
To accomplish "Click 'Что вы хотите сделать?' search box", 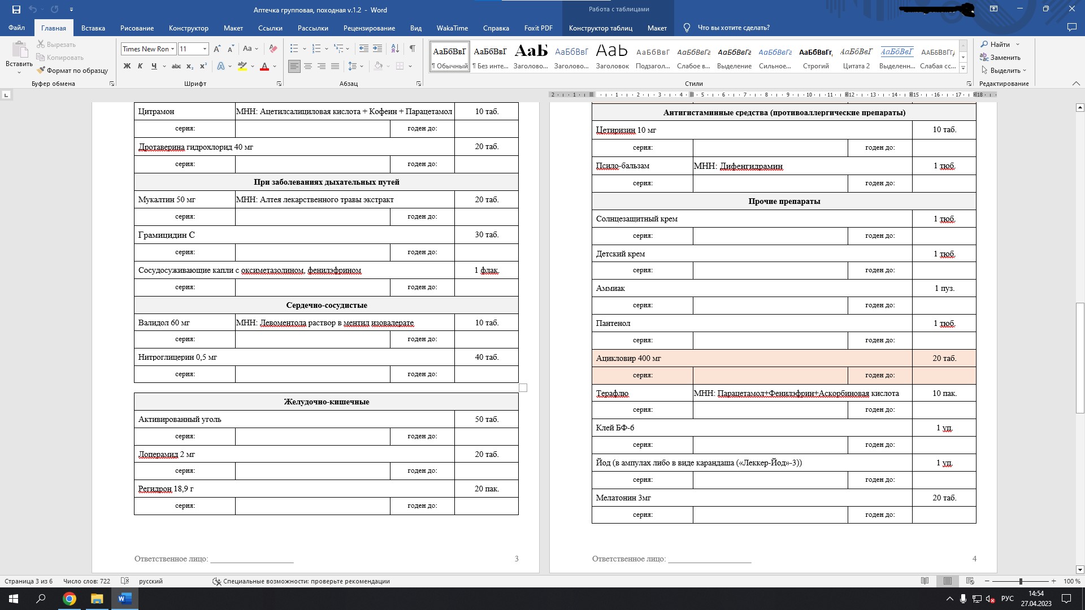I will pos(734,28).
